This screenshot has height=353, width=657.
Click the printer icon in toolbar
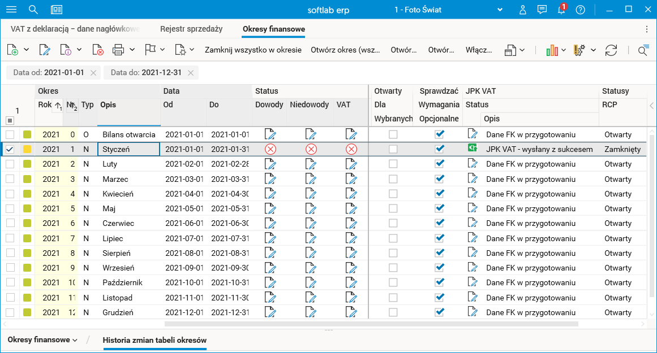tap(118, 50)
